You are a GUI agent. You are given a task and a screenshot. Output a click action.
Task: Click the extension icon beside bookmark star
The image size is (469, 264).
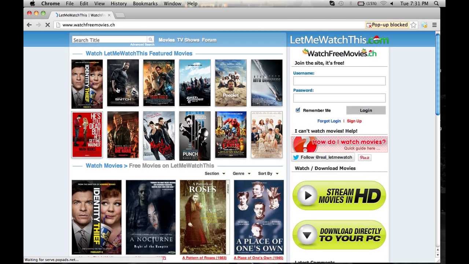point(424,25)
